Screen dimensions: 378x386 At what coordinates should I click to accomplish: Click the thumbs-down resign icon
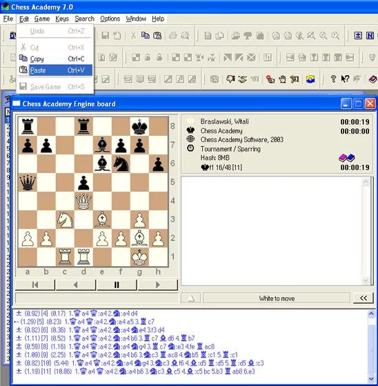tap(230, 79)
